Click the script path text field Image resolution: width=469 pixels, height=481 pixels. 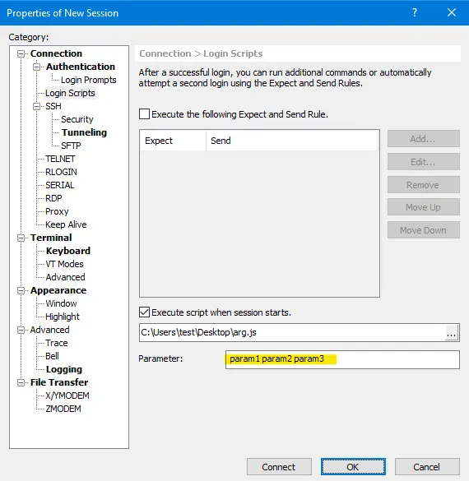[x=291, y=332]
